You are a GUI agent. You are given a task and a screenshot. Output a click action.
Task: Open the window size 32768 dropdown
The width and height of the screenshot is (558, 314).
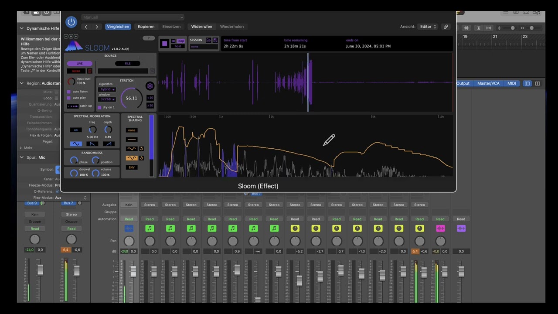tap(107, 99)
